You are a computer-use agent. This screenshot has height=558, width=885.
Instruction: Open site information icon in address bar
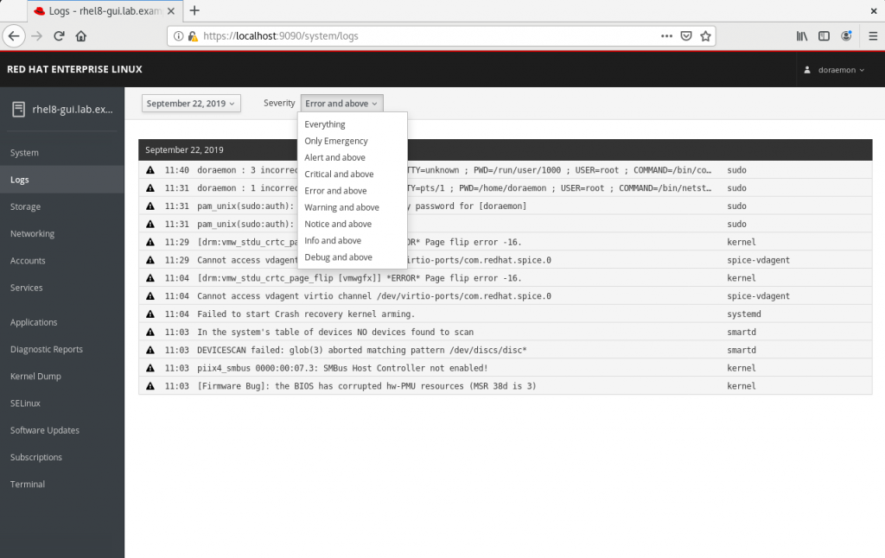pyautogui.click(x=178, y=36)
